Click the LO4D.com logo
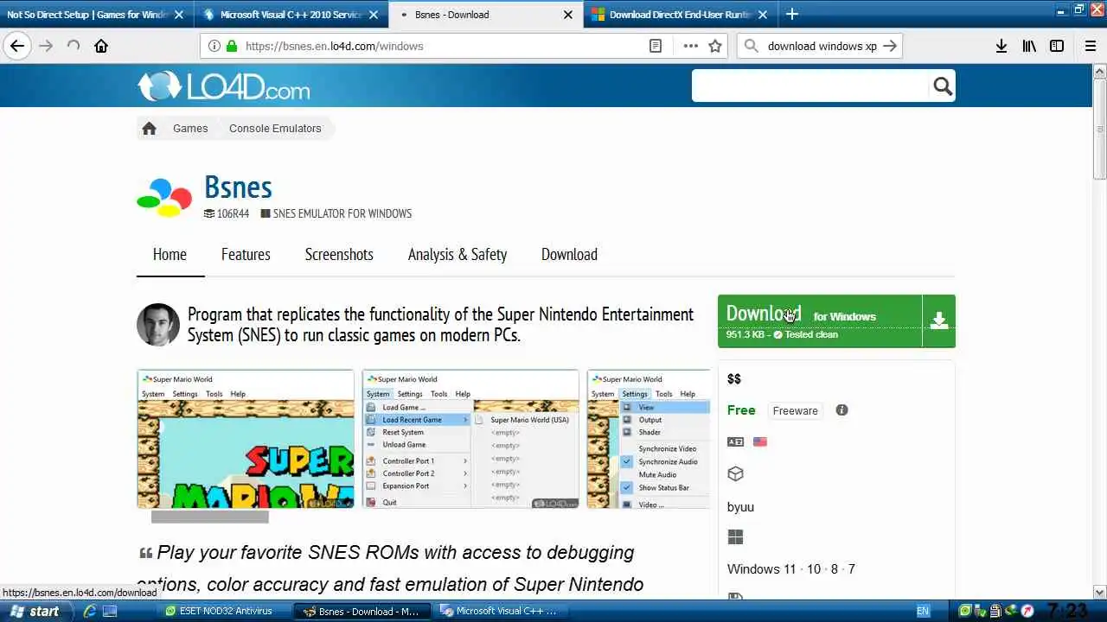The height and width of the screenshot is (622, 1107). [x=223, y=86]
